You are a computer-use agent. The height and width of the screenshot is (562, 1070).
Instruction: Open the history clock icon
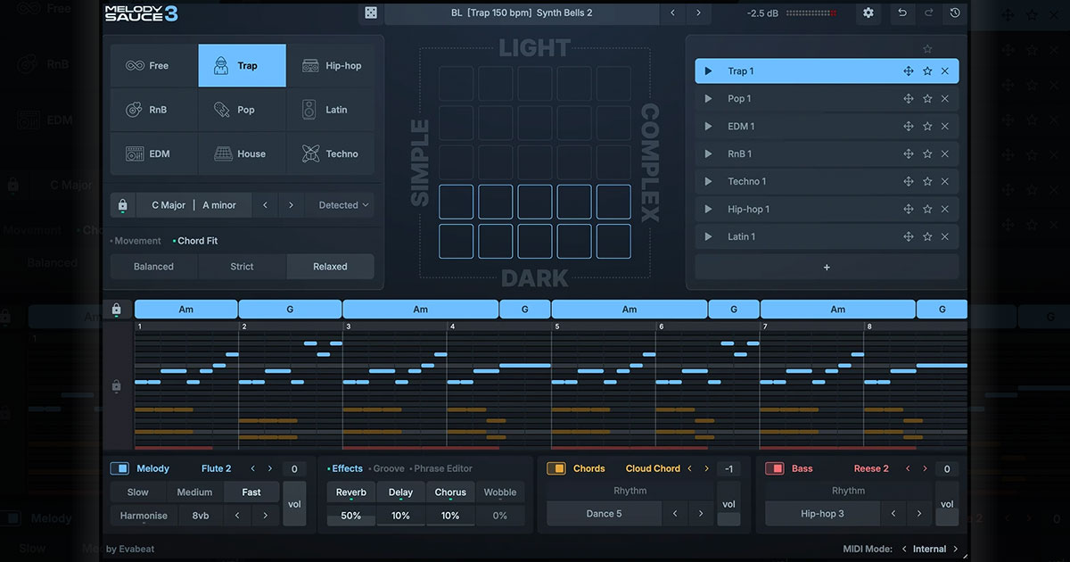tap(955, 12)
